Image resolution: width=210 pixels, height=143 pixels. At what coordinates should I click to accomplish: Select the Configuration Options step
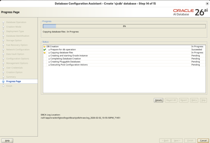(x=17, y=58)
